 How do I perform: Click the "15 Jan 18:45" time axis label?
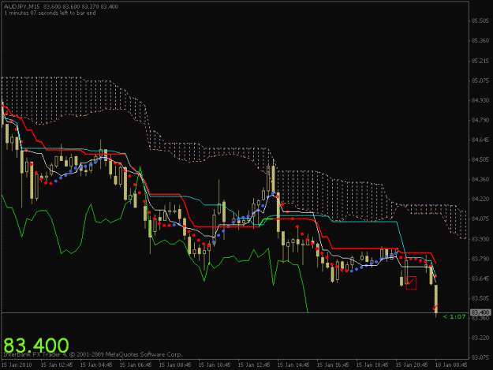coord(372,365)
